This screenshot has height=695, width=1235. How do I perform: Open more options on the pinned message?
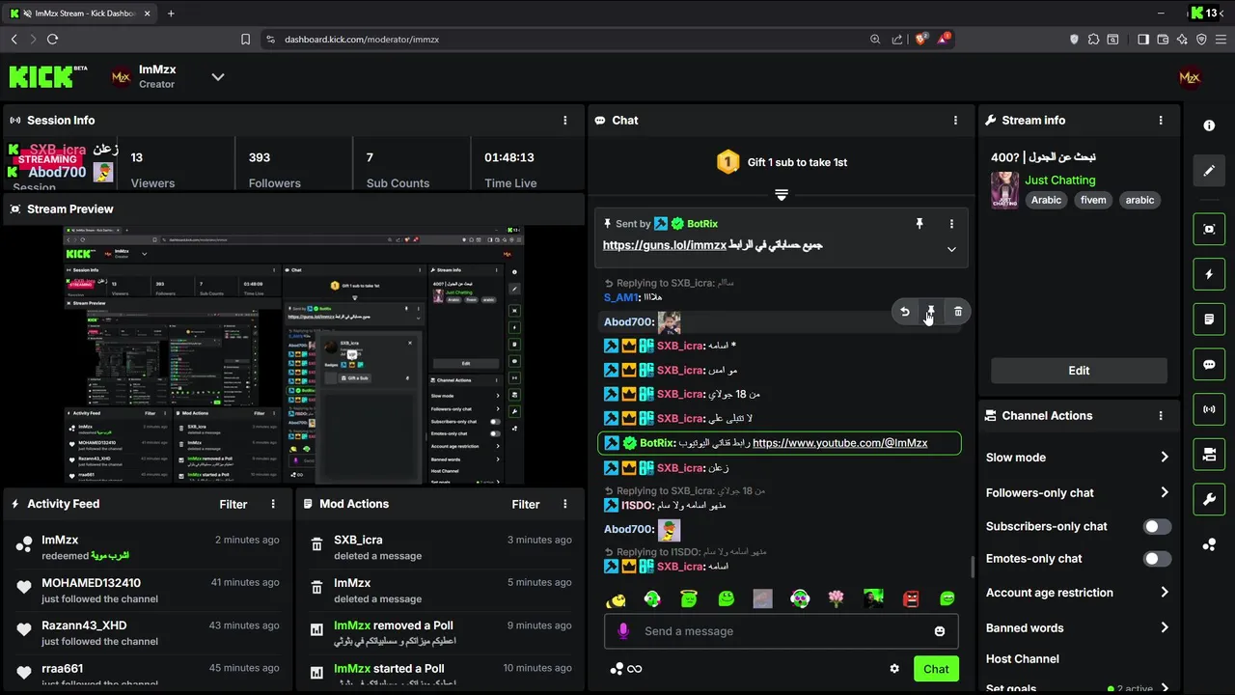tap(951, 224)
